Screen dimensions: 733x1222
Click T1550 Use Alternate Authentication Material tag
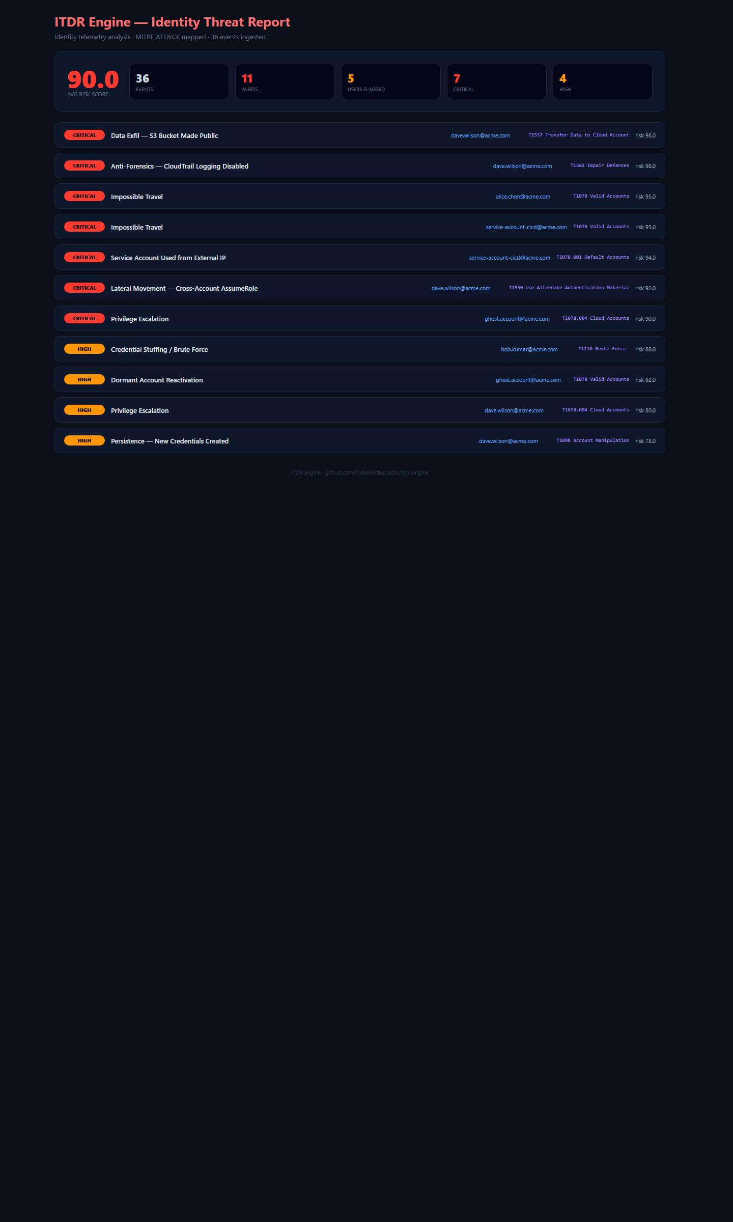coord(569,288)
